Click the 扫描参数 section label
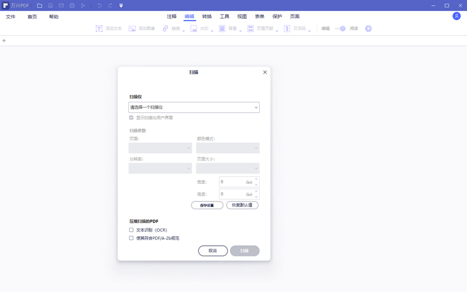 click(x=138, y=130)
